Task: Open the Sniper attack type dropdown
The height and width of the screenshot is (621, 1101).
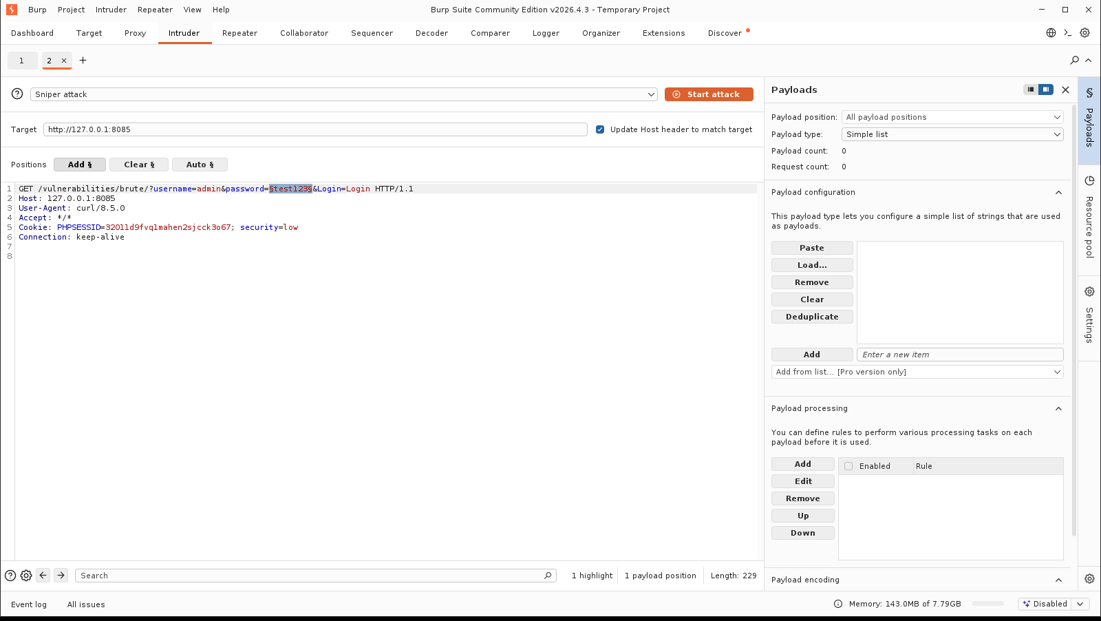Action: coord(344,94)
